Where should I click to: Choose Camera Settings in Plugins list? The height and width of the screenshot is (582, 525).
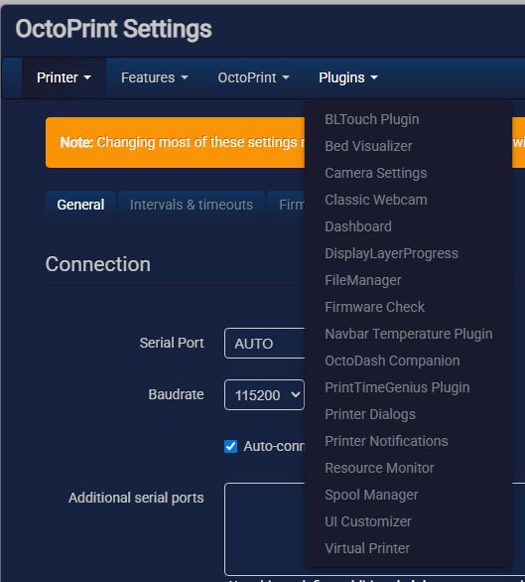(376, 173)
